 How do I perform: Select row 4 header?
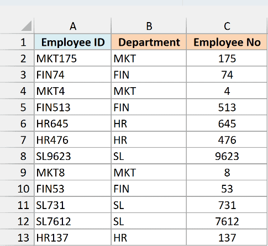coord(17,90)
